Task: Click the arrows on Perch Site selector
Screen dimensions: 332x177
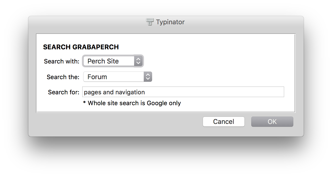Action: tap(138, 61)
